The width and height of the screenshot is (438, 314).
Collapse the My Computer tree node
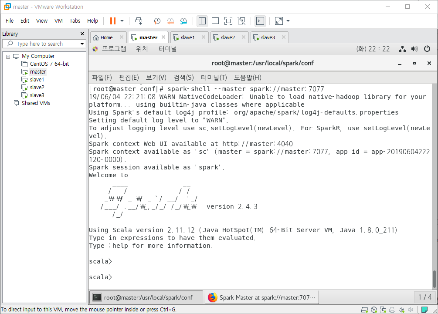point(8,56)
